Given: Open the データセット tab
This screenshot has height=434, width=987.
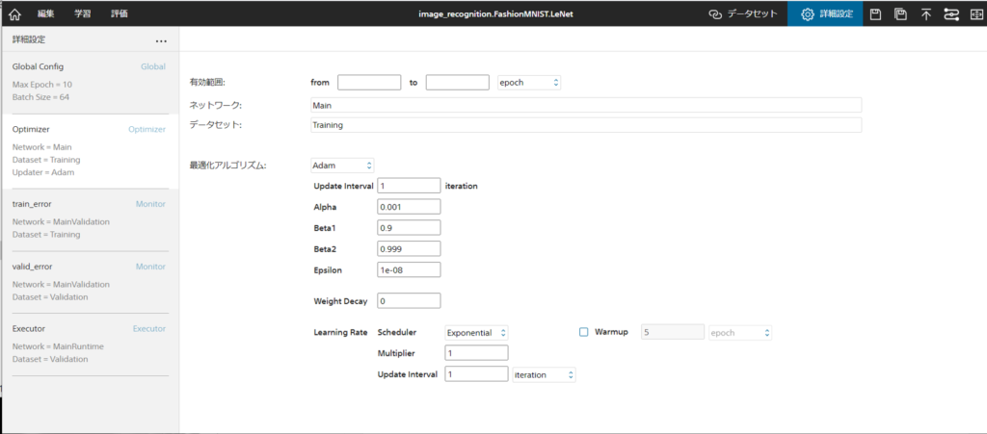Looking at the screenshot, I should (x=743, y=13).
